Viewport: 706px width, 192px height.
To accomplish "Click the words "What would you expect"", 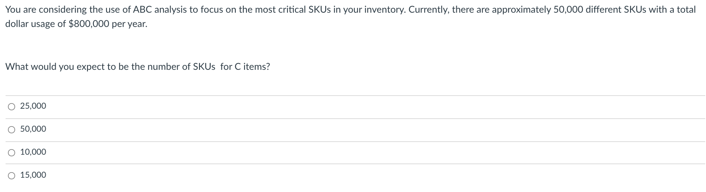I will [45, 67].
